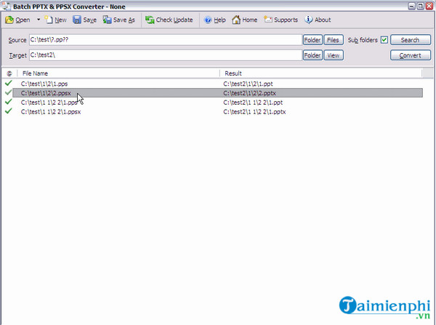This screenshot has height=325, width=436.
Task: Minimize the converter window
Action: (x=411, y=6)
